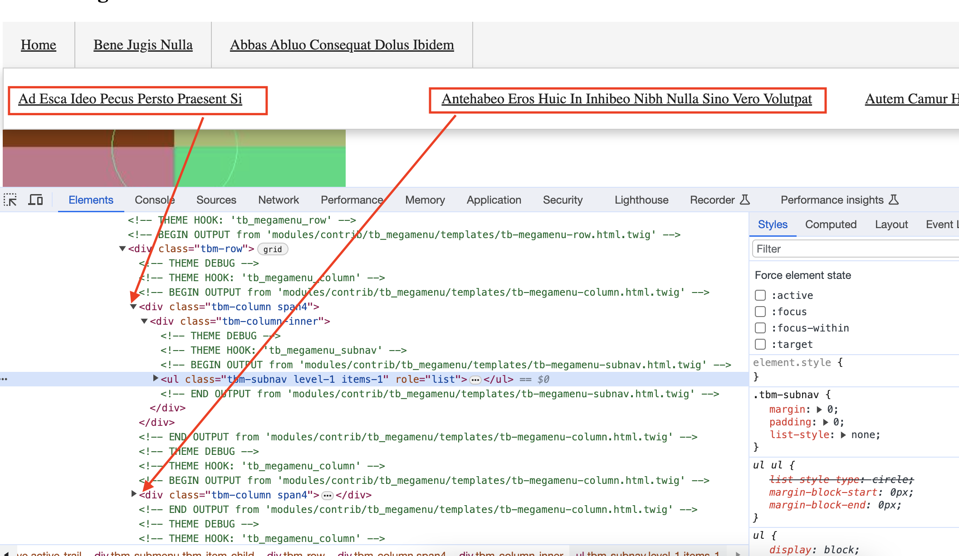The height and width of the screenshot is (556, 959).
Task: Check the :focus-within state checkbox
Action: (x=760, y=327)
